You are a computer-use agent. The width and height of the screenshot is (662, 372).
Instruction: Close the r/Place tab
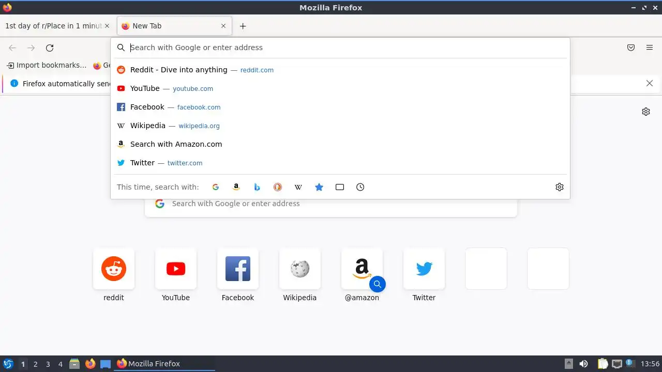pyautogui.click(x=107, y=26)
